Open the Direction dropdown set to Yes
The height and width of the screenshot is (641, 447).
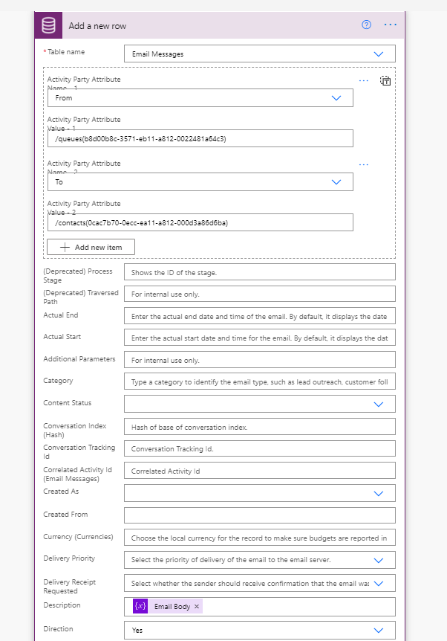pyautogui.click(x=379, y=630)
